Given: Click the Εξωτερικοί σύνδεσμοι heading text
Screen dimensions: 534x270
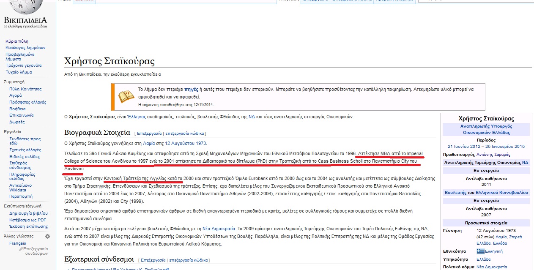Looking at the screenshot, I should [99, 259].
